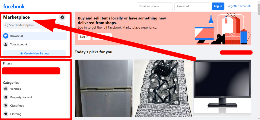Click the facebook logo

(x=14, y=6)
